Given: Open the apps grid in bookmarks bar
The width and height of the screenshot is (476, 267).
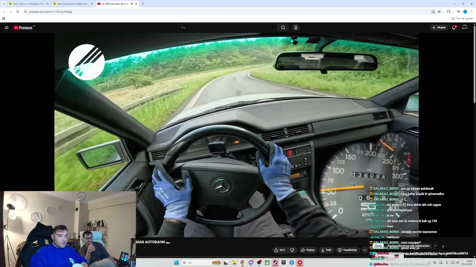Looking at the screenshot, I should (x=4, y=19).
